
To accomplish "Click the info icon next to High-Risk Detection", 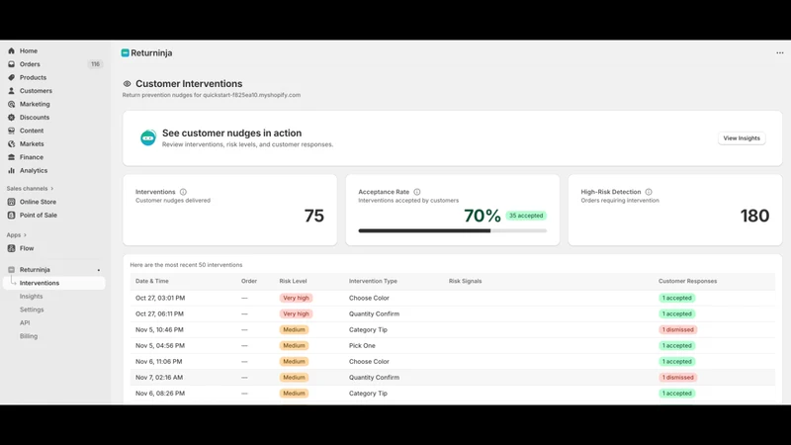I will 649,192.
